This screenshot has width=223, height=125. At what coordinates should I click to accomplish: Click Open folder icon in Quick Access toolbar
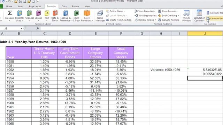[29, 1]
